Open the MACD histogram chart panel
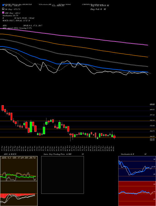 (x=19, y=194)
